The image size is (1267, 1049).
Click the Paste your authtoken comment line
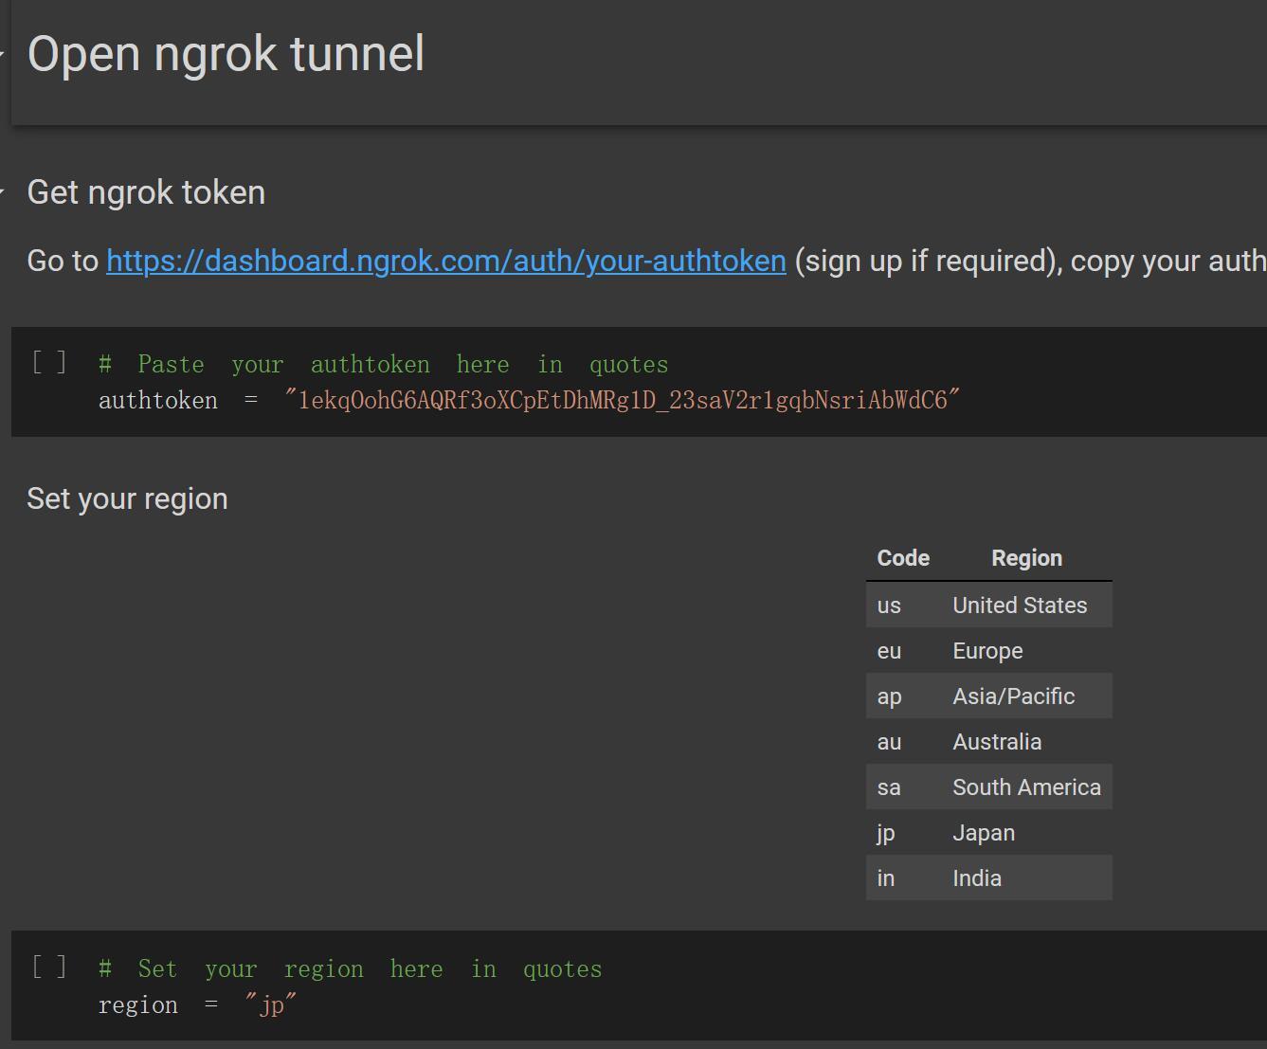pos(384,364)
